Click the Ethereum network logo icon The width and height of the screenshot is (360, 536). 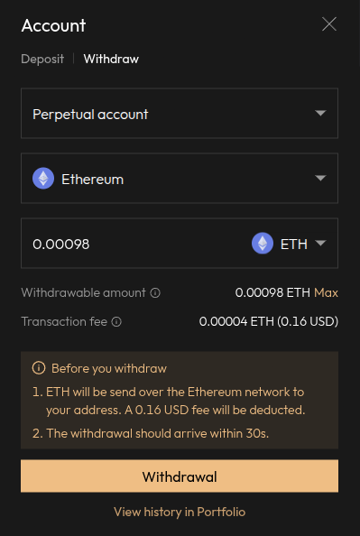click(x=43, y=178)
